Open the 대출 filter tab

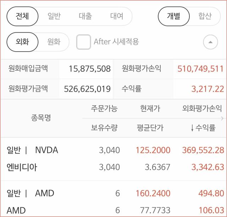pos(85,16)
